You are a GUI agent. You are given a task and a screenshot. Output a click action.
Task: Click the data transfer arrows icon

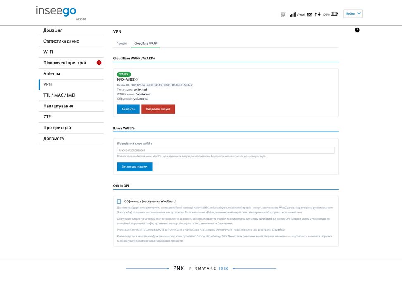tap(317, 14)
